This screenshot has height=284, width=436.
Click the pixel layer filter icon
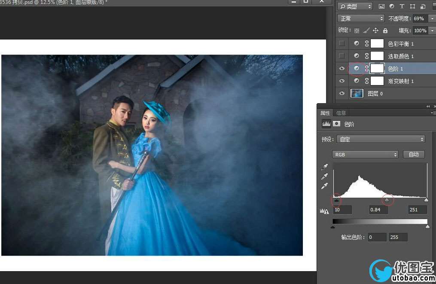[381, 6]
